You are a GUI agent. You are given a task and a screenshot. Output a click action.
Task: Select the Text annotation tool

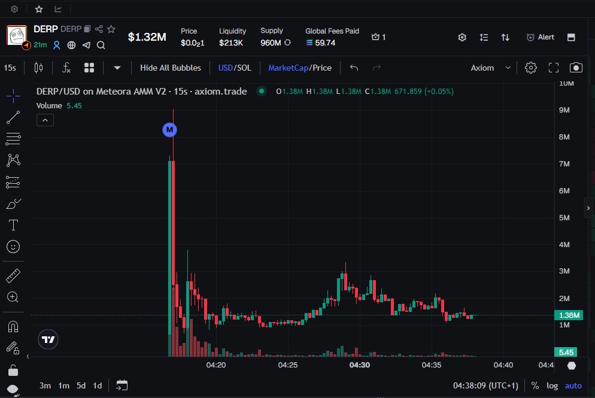pyautogui.click(x=13, y=225)
